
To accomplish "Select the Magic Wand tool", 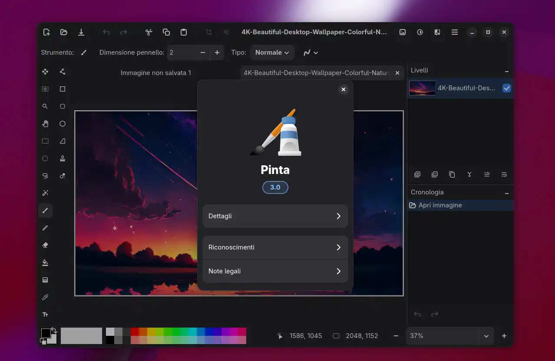I will point(45,193).
